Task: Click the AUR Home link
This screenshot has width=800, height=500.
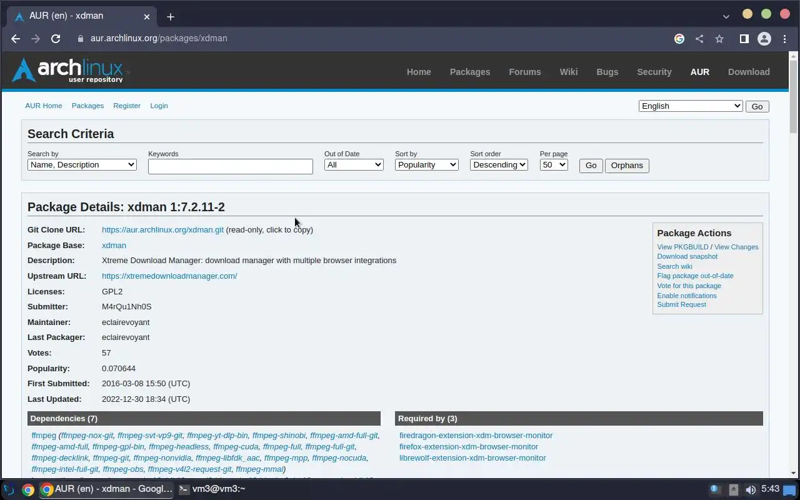Action: point(44,106)
